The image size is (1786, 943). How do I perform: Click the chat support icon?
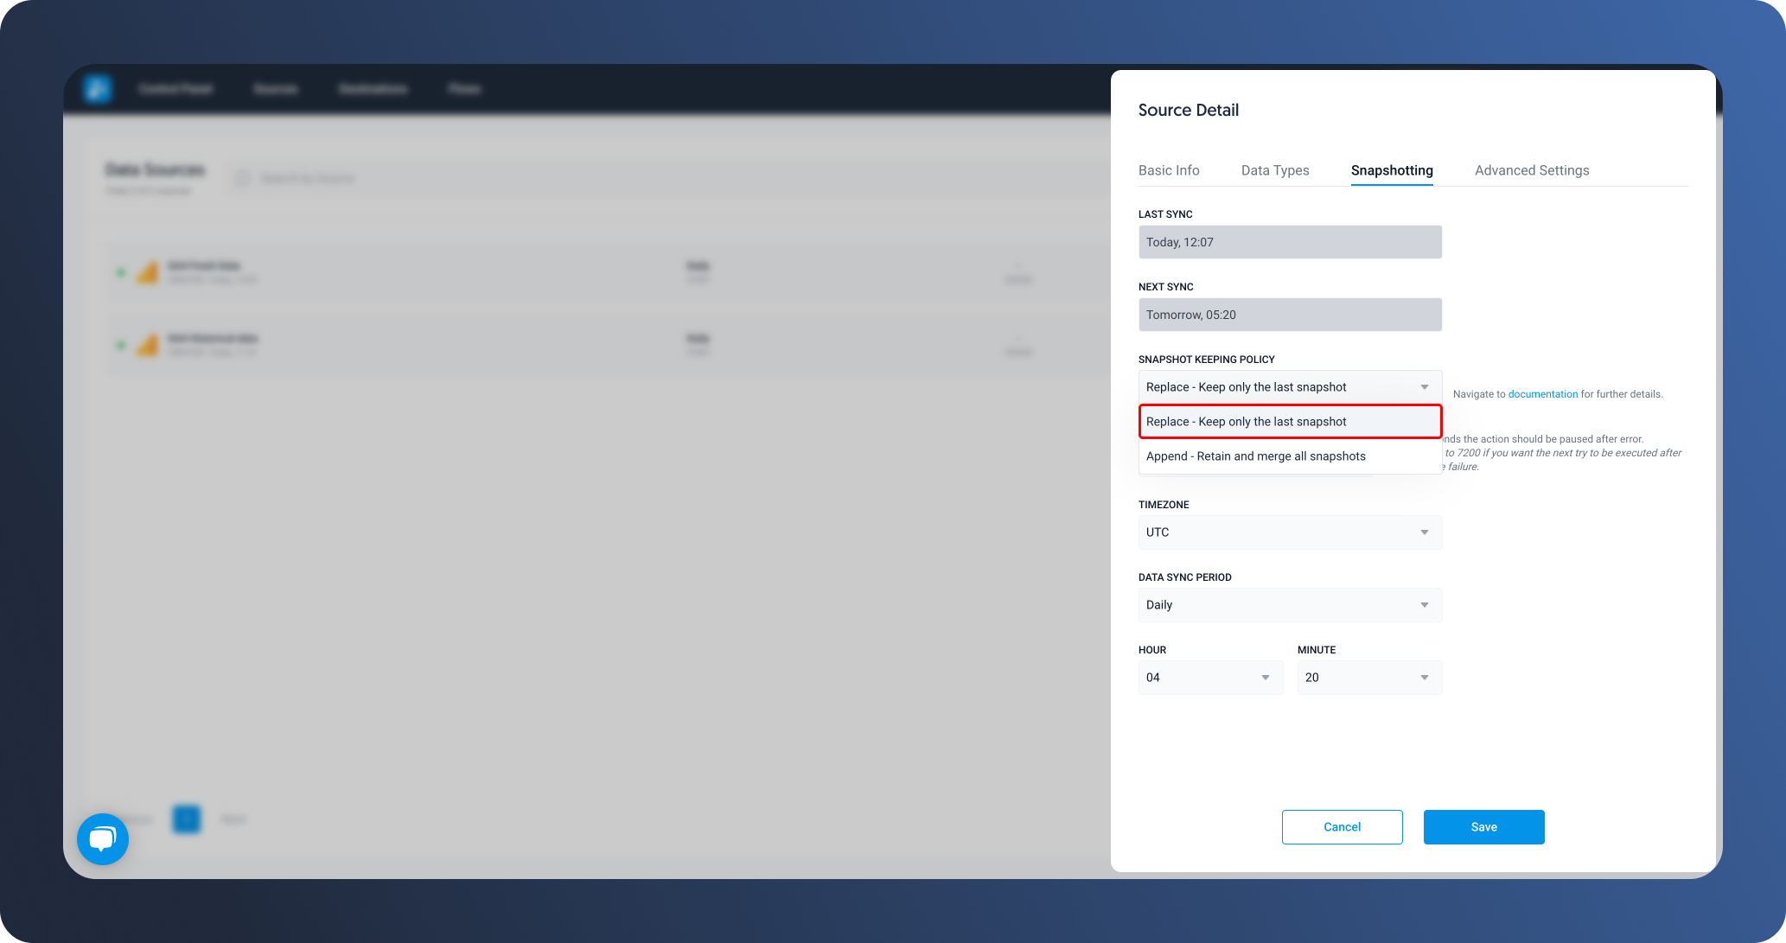click(x=104, y=839)
